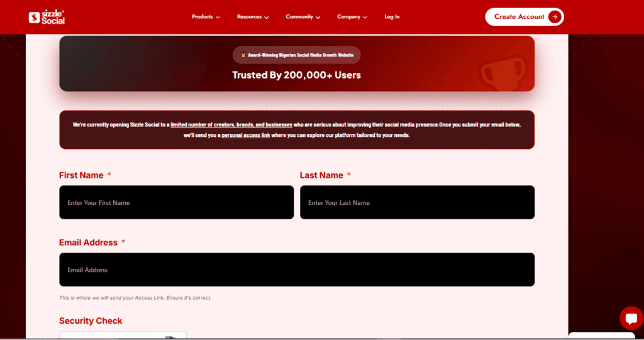Click the 'limited number of creators, brands, and businesses' link
This screenshot has width=644, height=340.
pyautogui.click(x=231, y=125)
